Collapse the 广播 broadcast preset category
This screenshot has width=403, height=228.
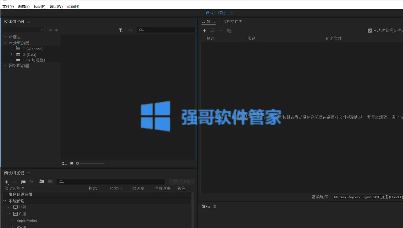(8, 214)
